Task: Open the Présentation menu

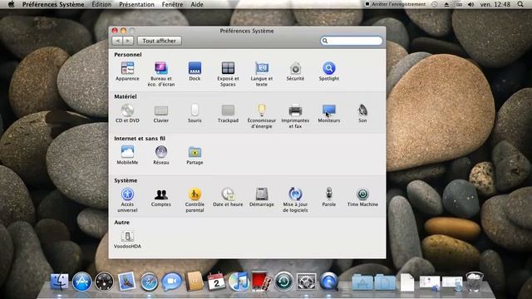Action: pyautogui.click(x=136, y=4)
